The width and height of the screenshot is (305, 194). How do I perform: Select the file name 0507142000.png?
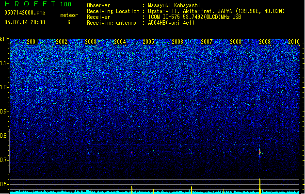tap(25, 13)
